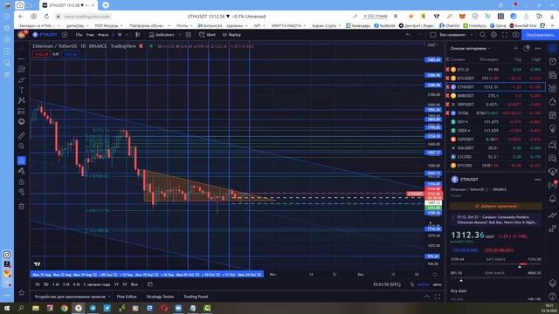Select BNBUSDT row in watchlist

pos(495,96)
